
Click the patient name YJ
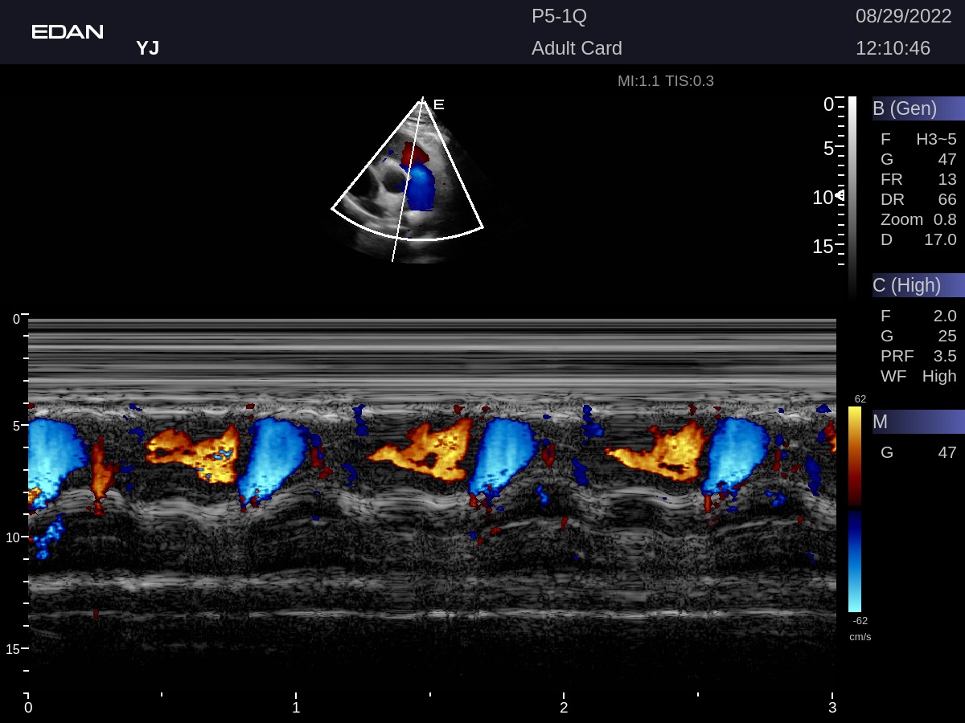click(x=147, y=48)
